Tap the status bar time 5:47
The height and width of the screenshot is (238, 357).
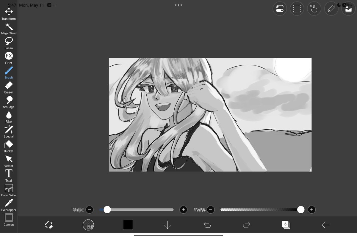(x=12, y=5)
